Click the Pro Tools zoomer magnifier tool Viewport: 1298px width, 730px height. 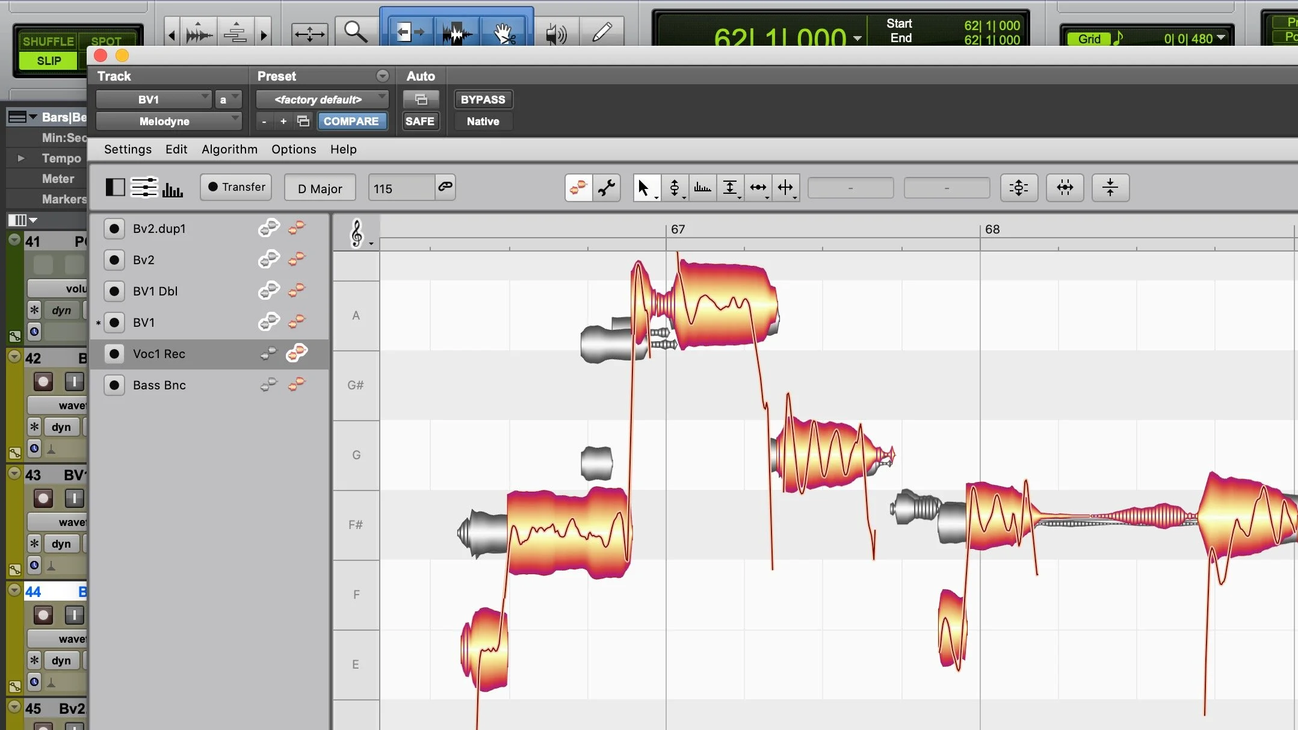pyautogui.click(x=355, y=32)
